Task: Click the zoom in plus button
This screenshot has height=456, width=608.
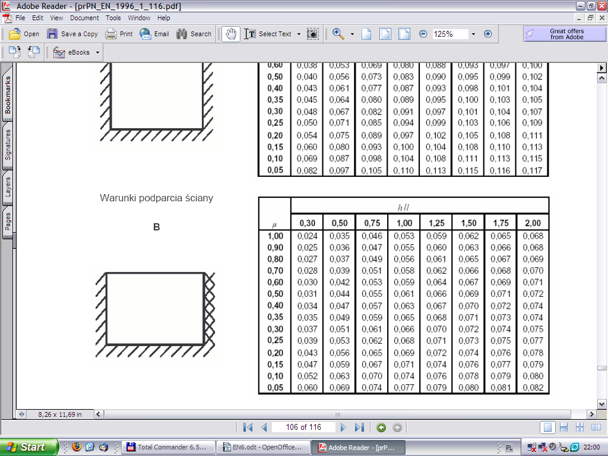Action: pos(488,34)
